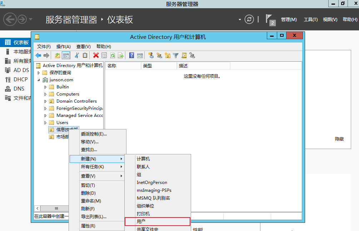Click Server Manager forward navigation arrow
The width and height of the screenshot is (359, 231).
[x=22, y=19]
